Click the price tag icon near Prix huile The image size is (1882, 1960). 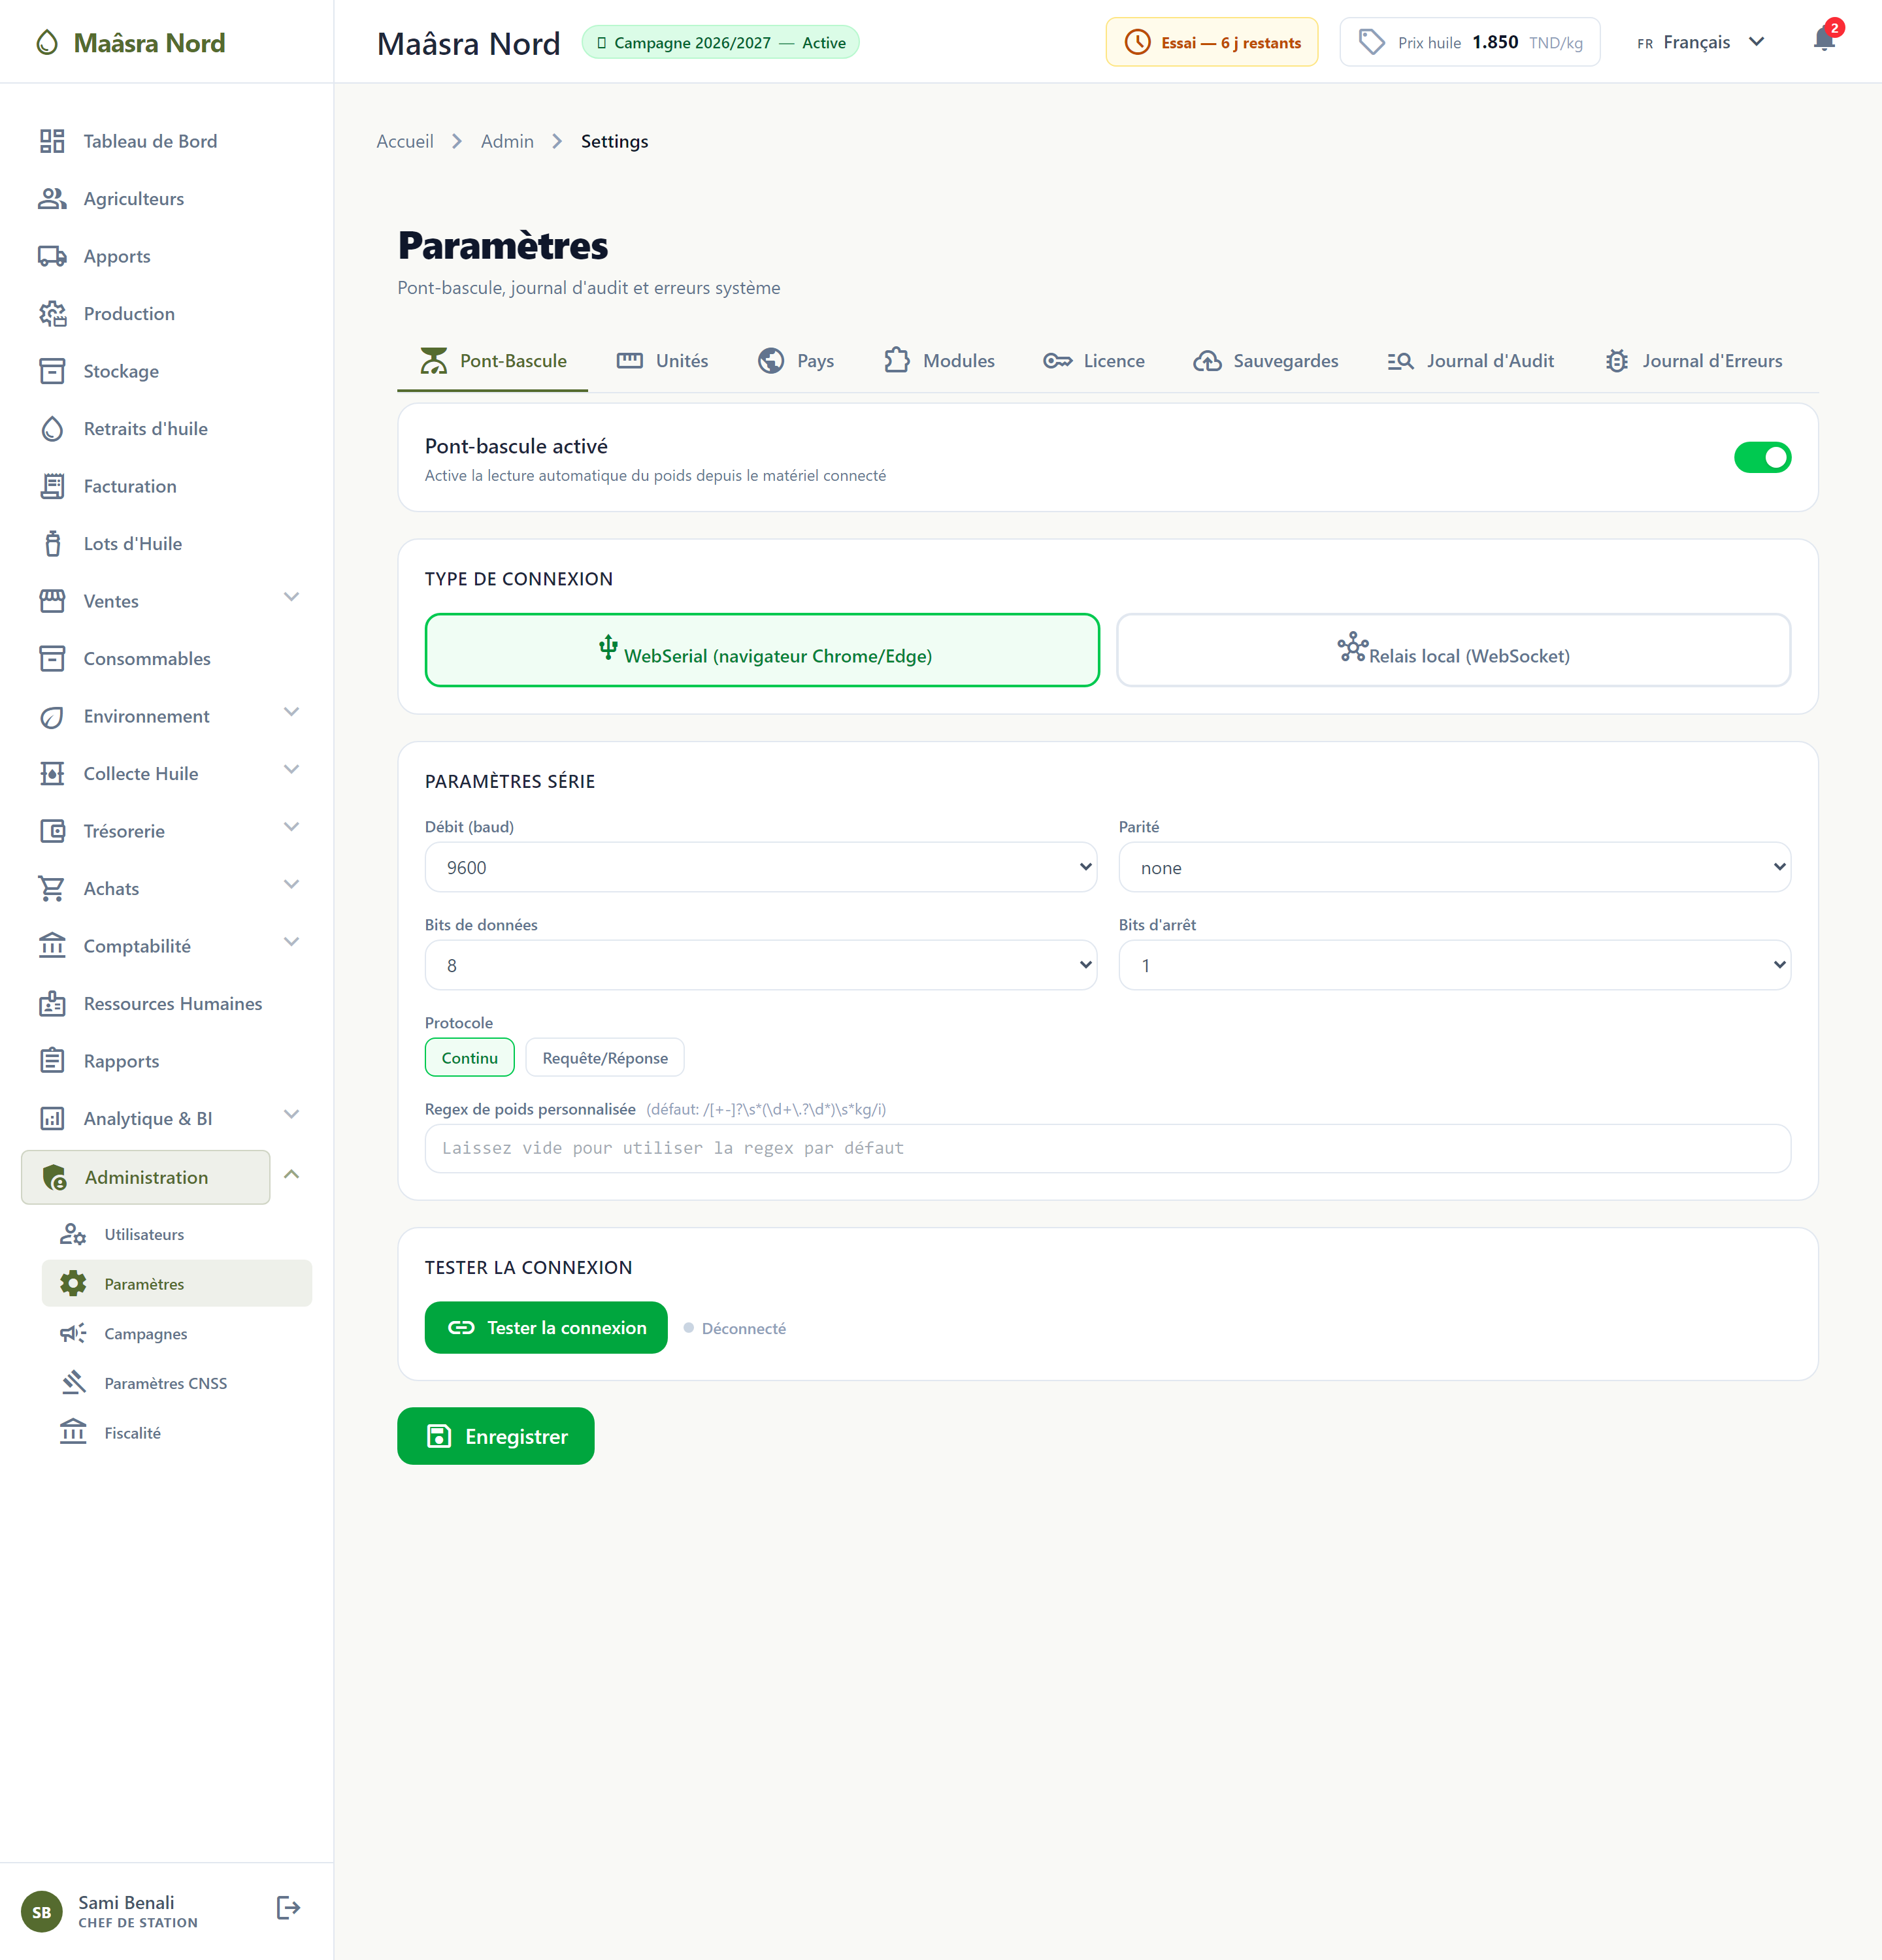click(x=1372, y=42)
